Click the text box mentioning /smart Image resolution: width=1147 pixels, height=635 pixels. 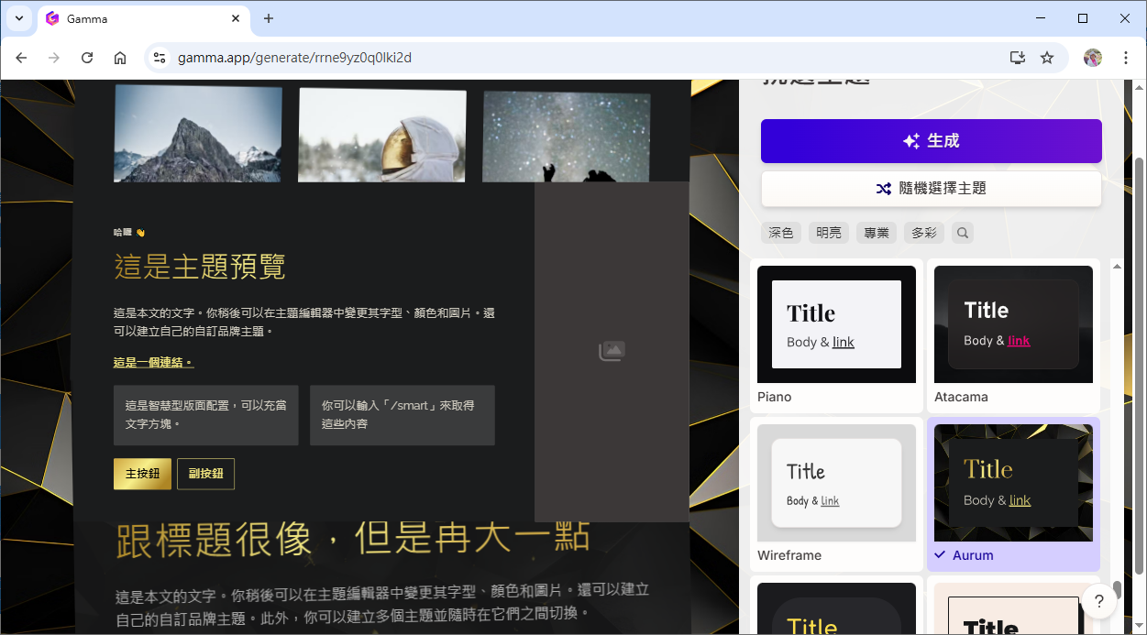403,415
